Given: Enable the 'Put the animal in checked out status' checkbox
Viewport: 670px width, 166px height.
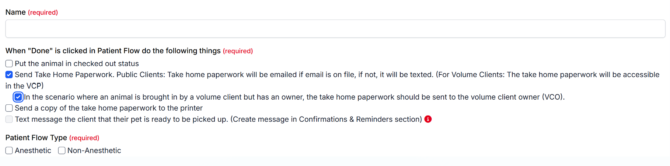Looking at the screenshot, I should (x=9, y=64).
